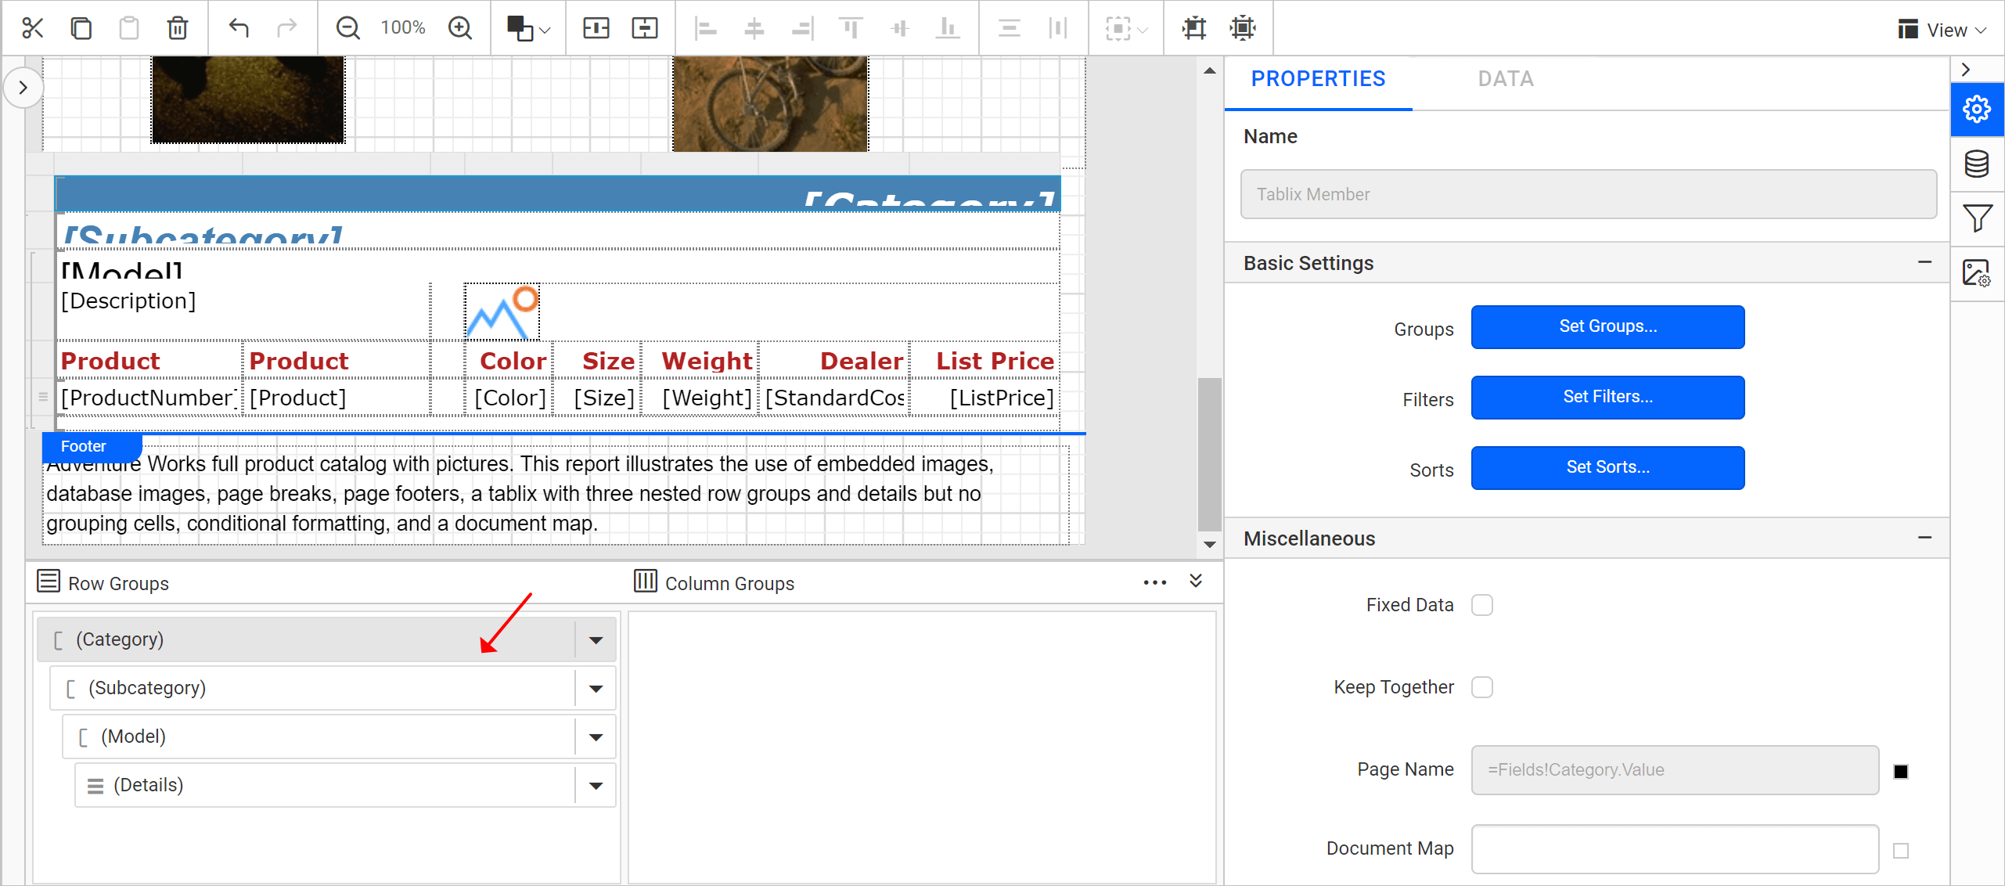Click the Page Name expression square indicator

point(1901,772)
